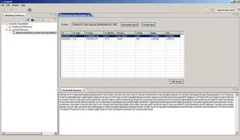
Task: Click left arrow of Pathways horizontal scrollbar
Action: coord(3,133)
